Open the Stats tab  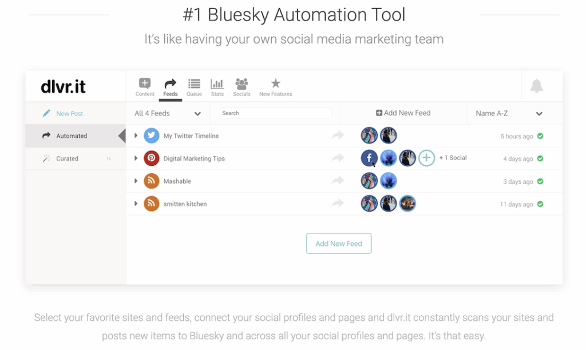pyautogui.click(x=217, y=87)
